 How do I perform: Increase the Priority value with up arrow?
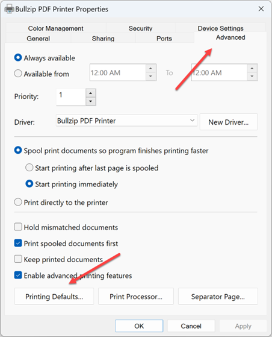[91, 93]
